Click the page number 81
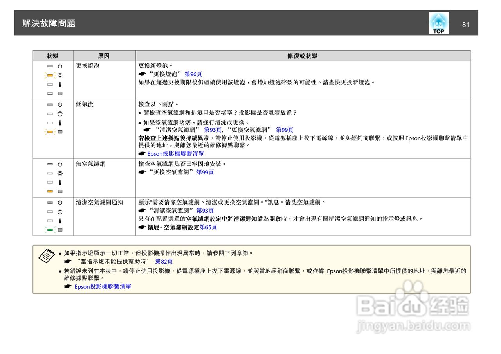Viewport: 501px width, 354px height. pos(465,25)
